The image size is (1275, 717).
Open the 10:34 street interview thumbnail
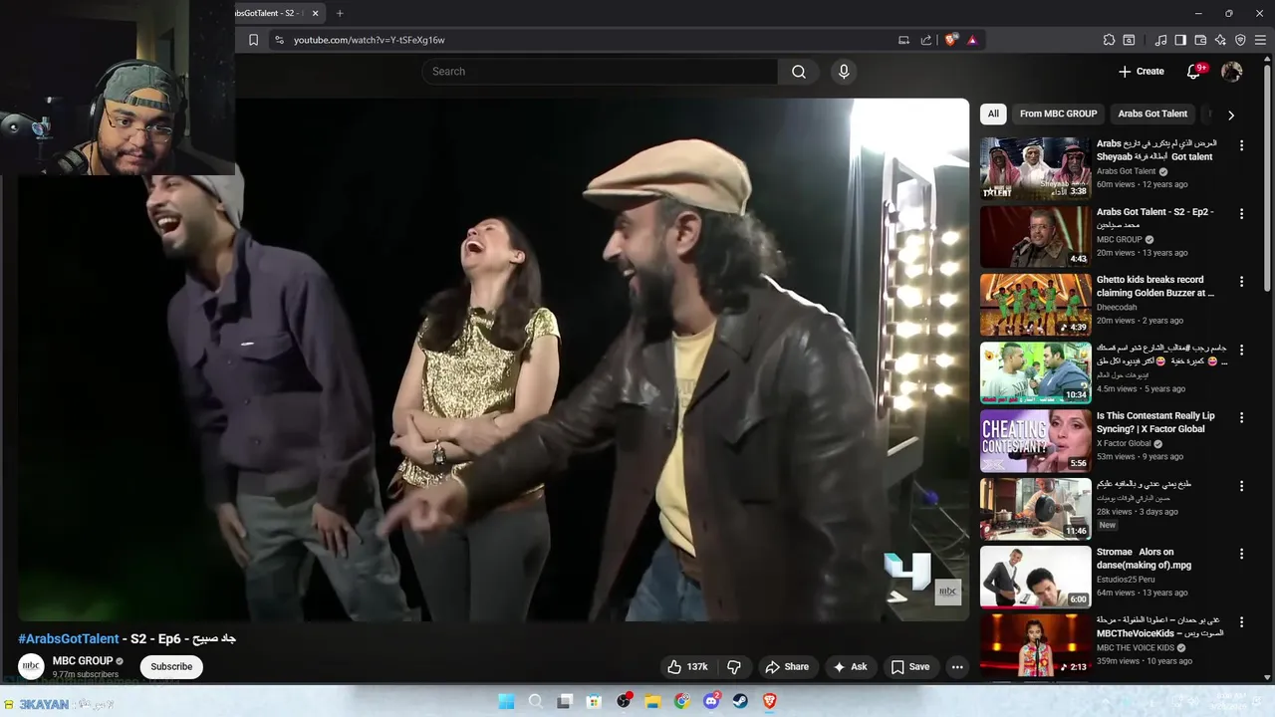click(1036, 372)
